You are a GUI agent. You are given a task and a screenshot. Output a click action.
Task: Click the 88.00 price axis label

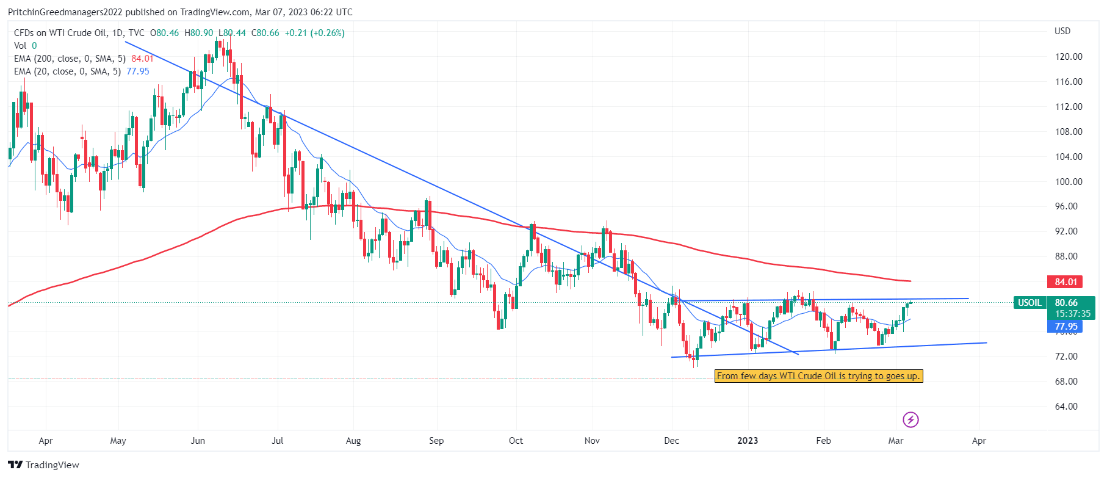tap(1066, 256)
